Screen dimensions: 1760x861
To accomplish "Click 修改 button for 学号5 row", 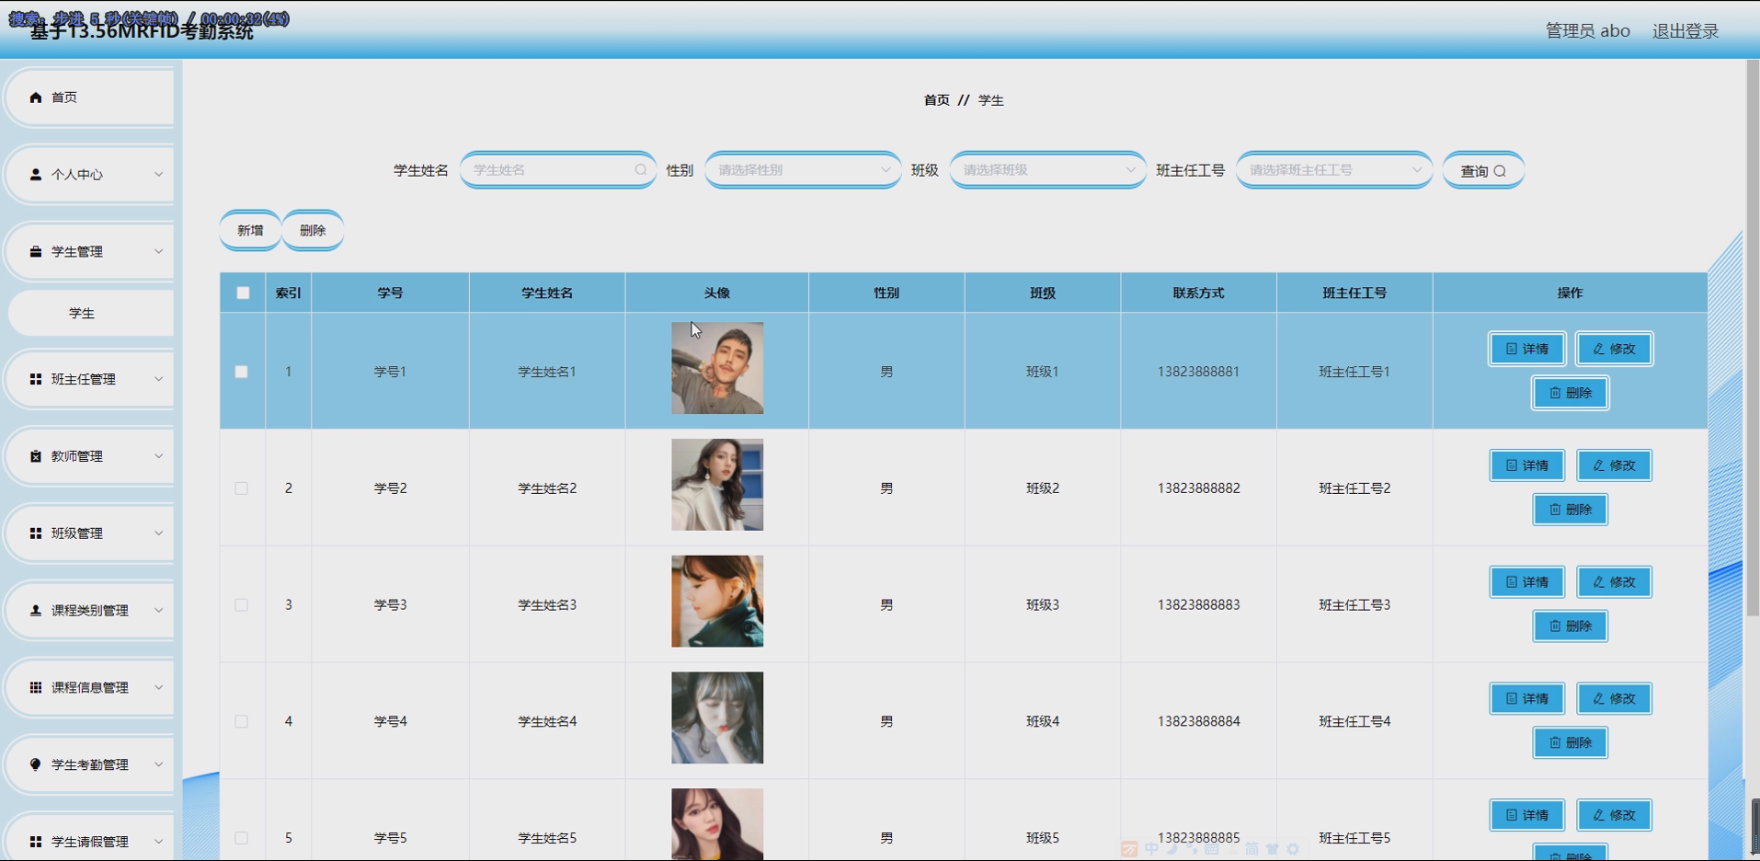I will coord(1615,815).
